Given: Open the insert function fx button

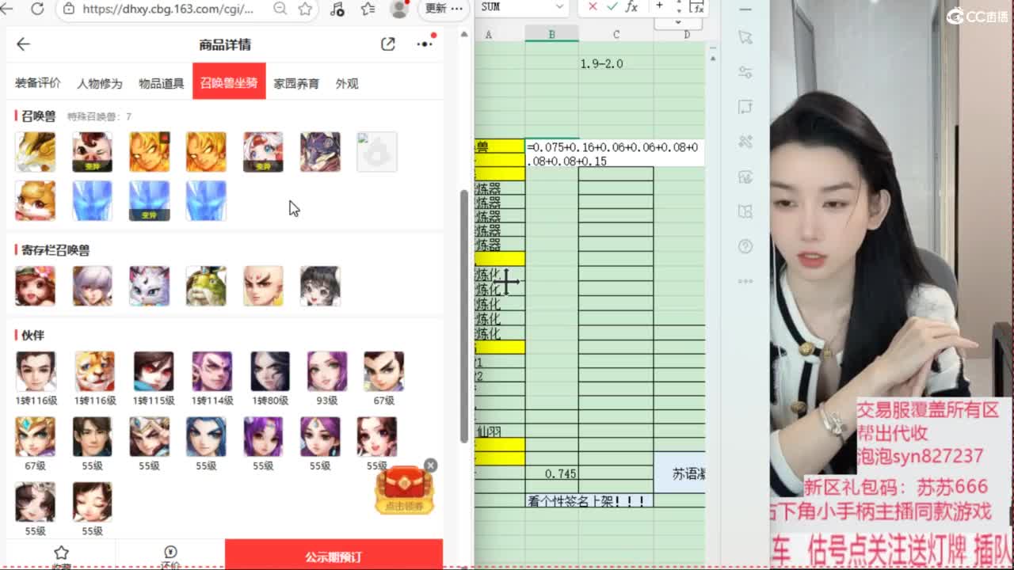Looking at the screenshot, I should [x=631, y=7].
